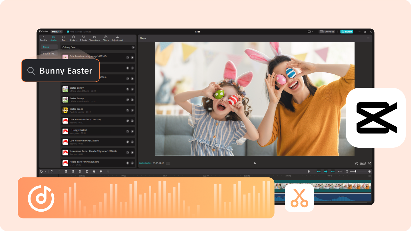
Task: Click the 00:45 mark on the timeline ruler
Action: click(x=288, y=176)
